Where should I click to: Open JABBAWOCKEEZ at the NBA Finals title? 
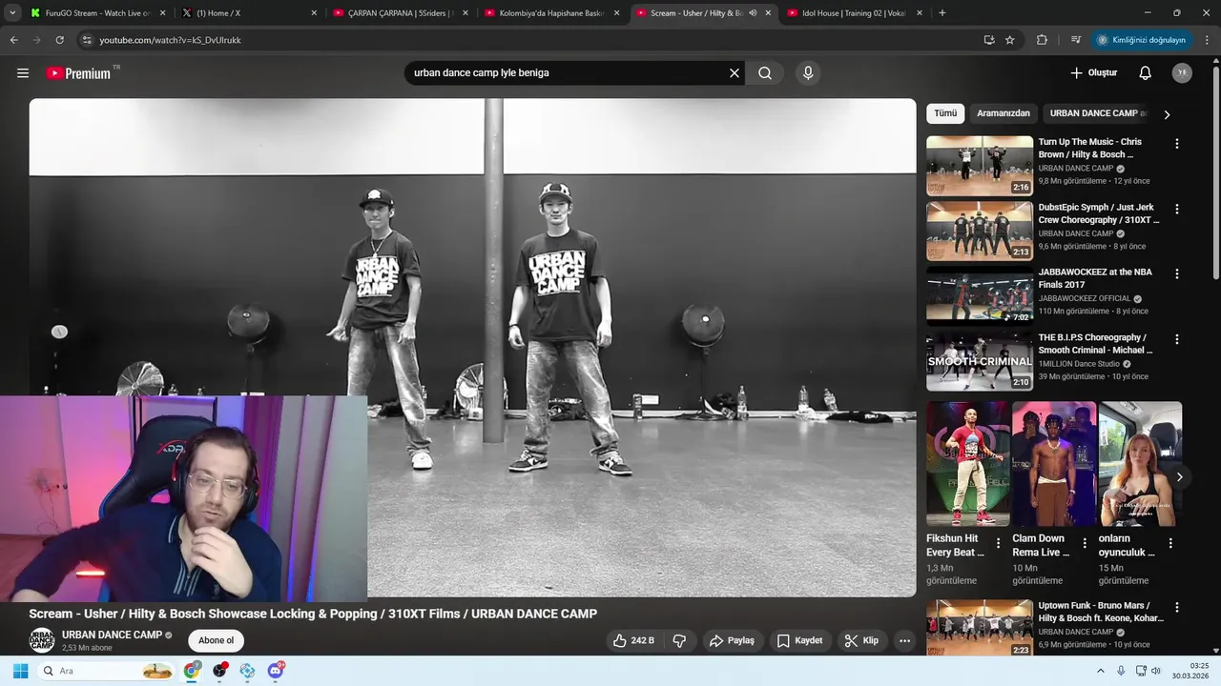coord(1095,278)
